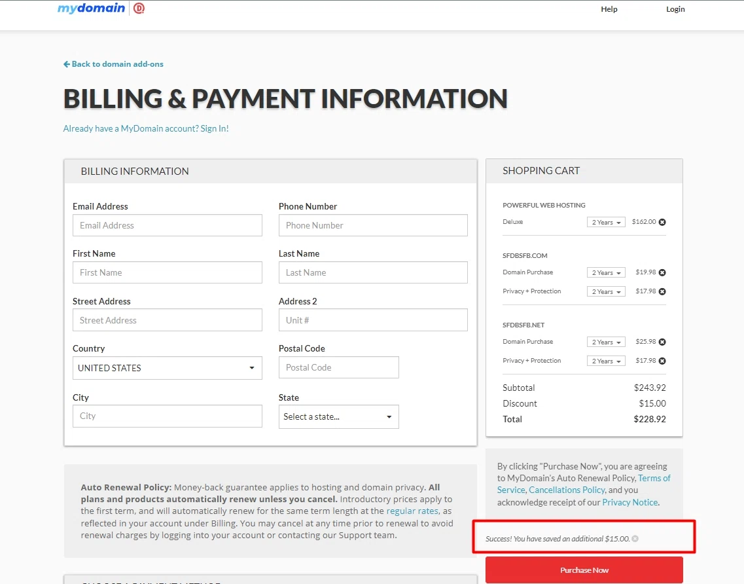Dismiss the savings success message

[x=635, y=538]
